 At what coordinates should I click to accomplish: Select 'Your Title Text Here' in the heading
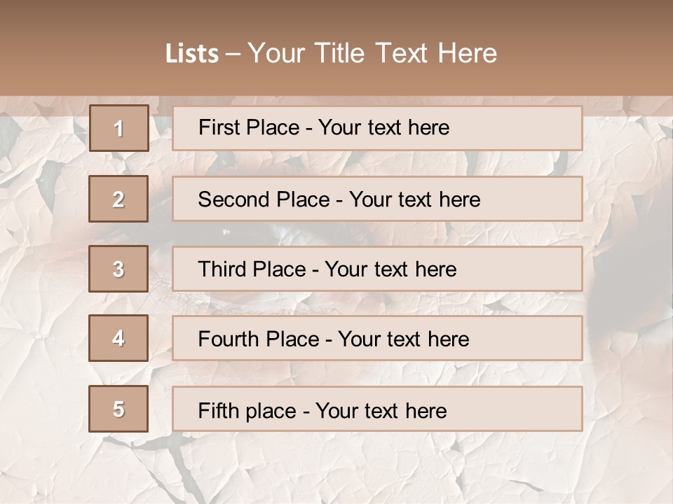pyautogui.click(x=372, y=53)
